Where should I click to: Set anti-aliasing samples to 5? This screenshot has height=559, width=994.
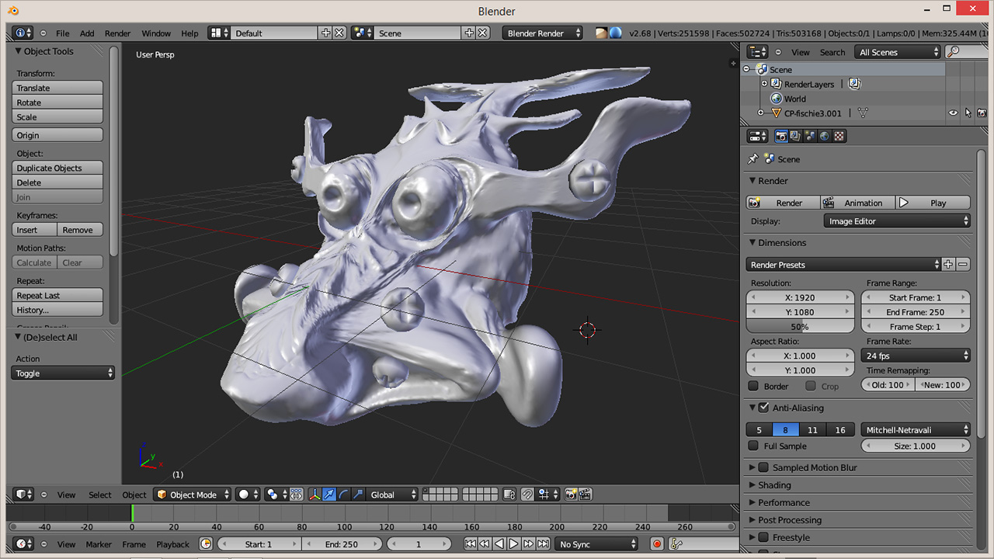point(759,430)
